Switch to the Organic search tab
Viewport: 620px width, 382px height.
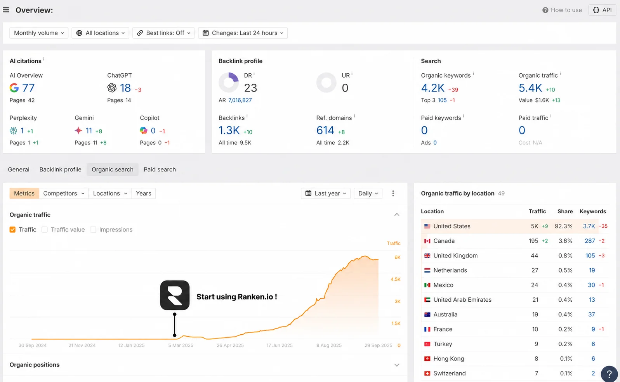113,169
